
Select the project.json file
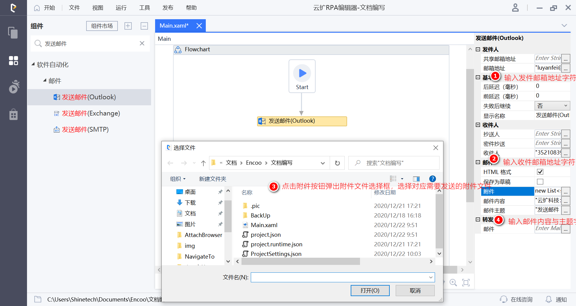(x=266, y=235)
